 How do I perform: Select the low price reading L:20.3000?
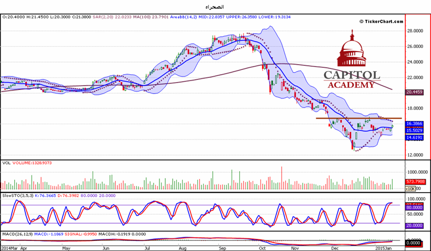coord(61,17)
